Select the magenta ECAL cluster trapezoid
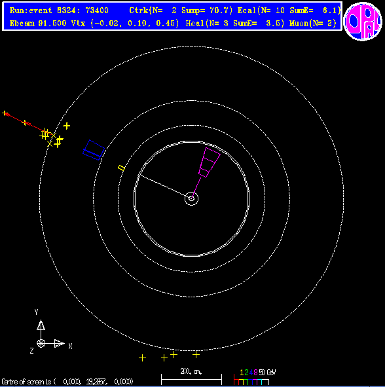 point(210,162)
